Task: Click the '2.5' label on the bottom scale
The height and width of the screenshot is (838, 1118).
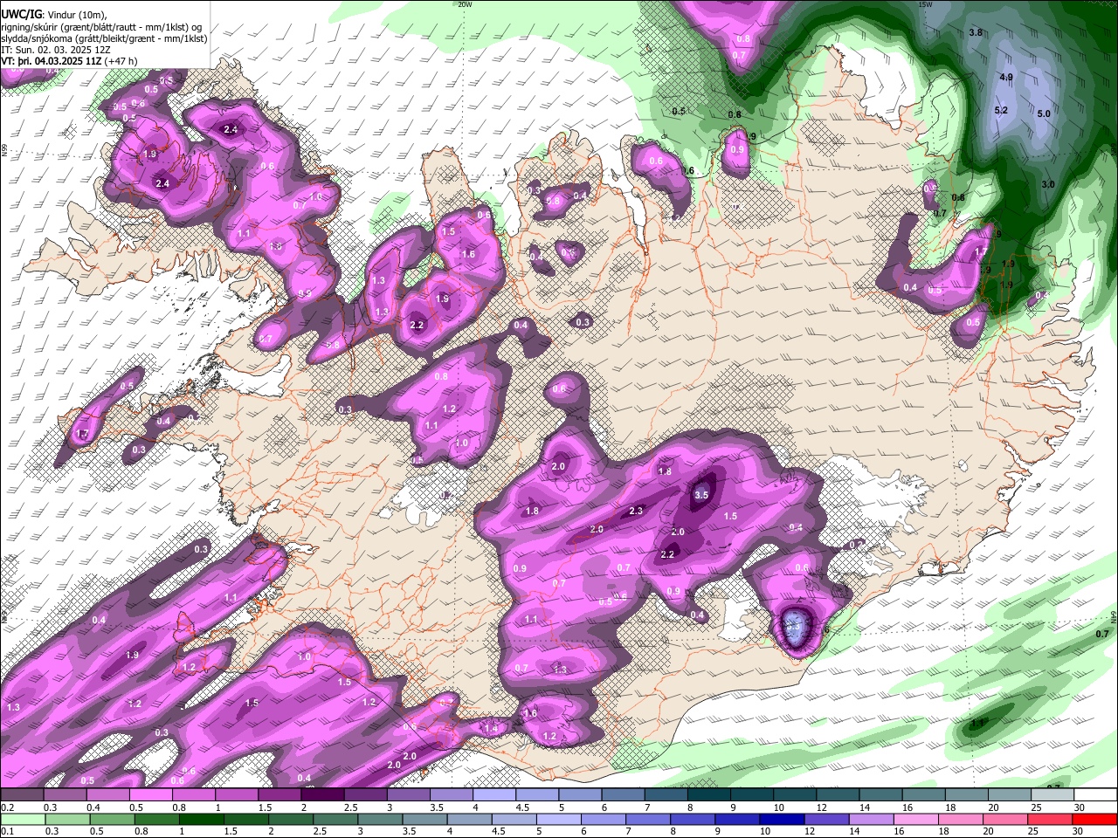Action: click(320, 832)
